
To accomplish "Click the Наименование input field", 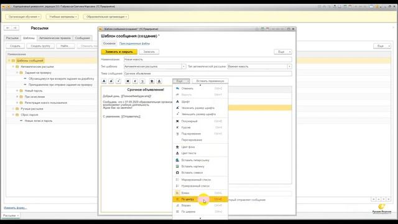I will [x=208, y=60].
